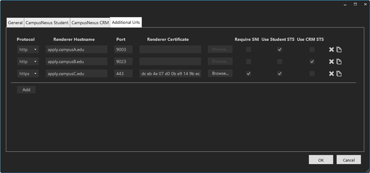
Task: Click the port field showing 9023
Action: click(123, 61)
